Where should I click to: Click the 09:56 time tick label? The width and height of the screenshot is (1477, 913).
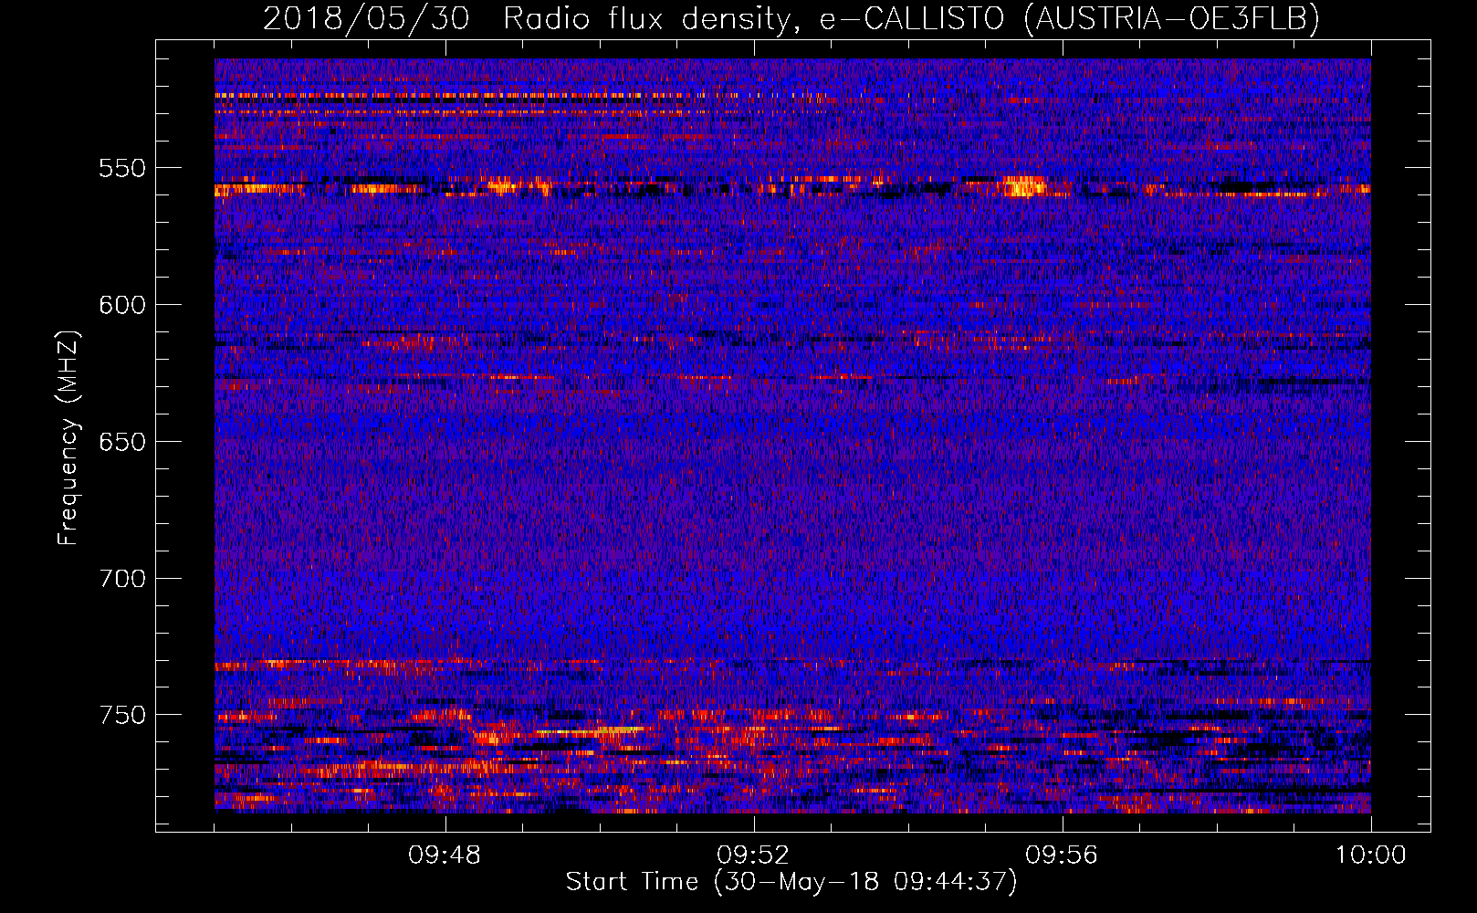tap(1062, 855)
